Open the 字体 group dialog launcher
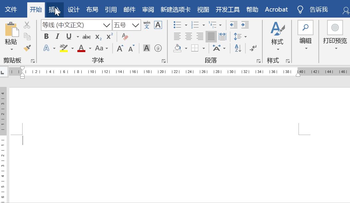This screenshot has width=350, height=203. pyautogui.click(x=163, y=61)
